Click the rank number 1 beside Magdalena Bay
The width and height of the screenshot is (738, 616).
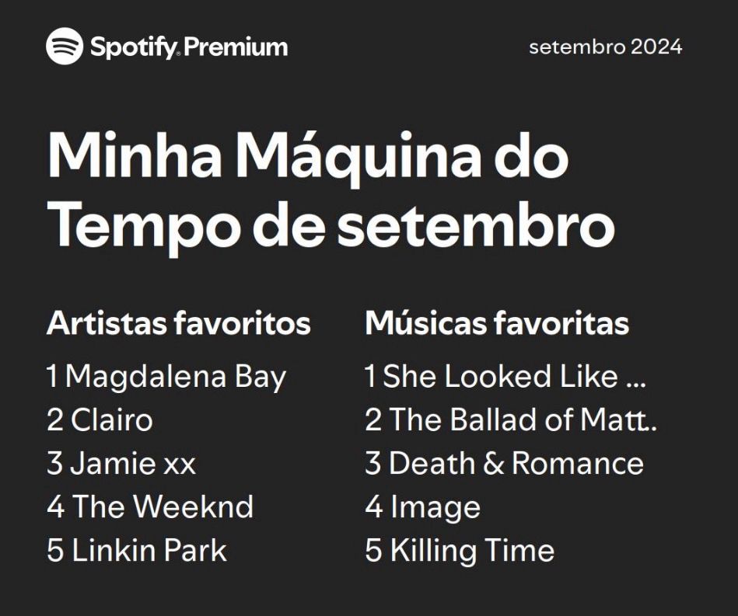[52, 376]
